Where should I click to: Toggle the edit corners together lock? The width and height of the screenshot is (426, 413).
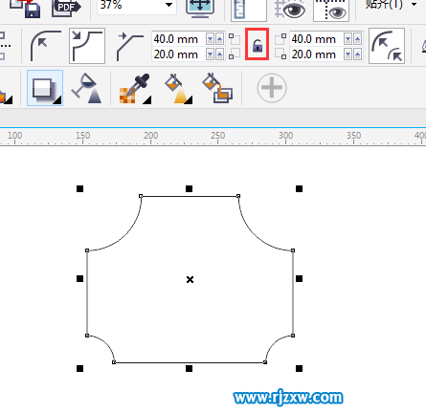(x=258, y=44)
